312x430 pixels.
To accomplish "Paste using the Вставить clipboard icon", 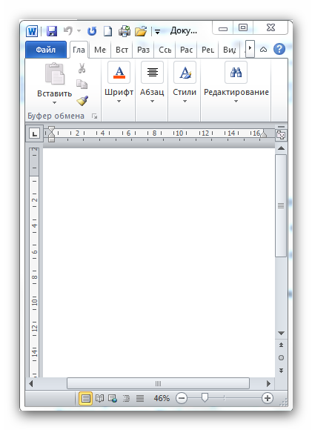I will coord(55,73).
